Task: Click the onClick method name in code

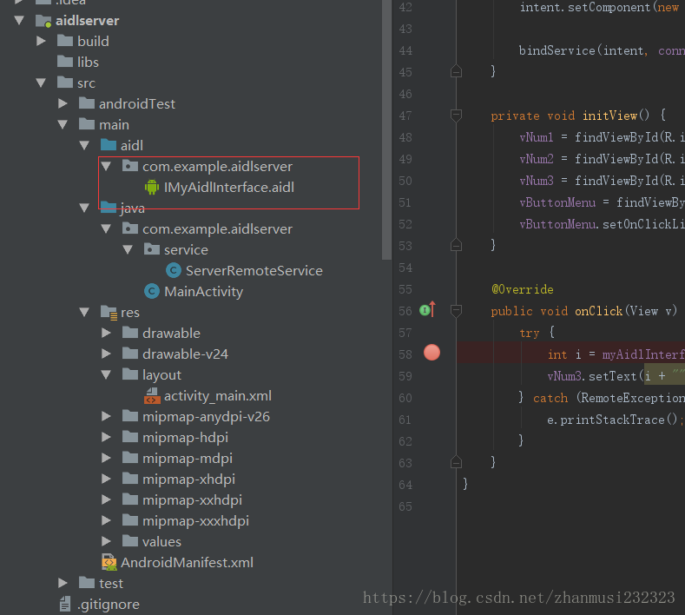Action: [x=598, y=311]
